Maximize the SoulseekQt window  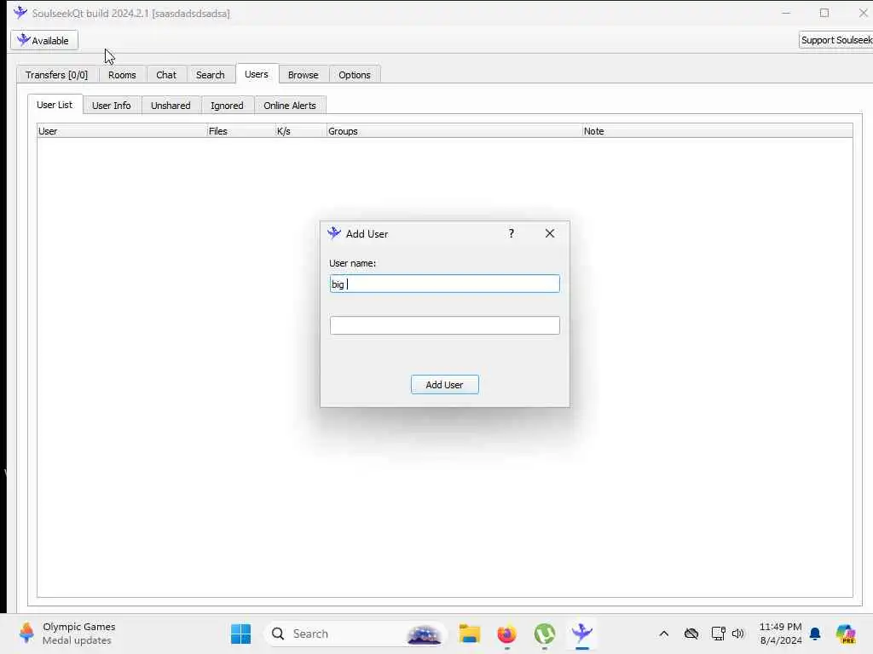pyautogui.click(x=824, y=13)
